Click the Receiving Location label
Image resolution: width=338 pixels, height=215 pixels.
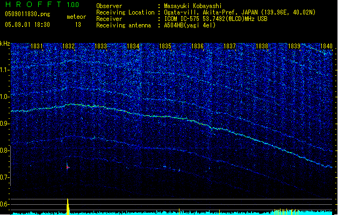tap(125, 12)
